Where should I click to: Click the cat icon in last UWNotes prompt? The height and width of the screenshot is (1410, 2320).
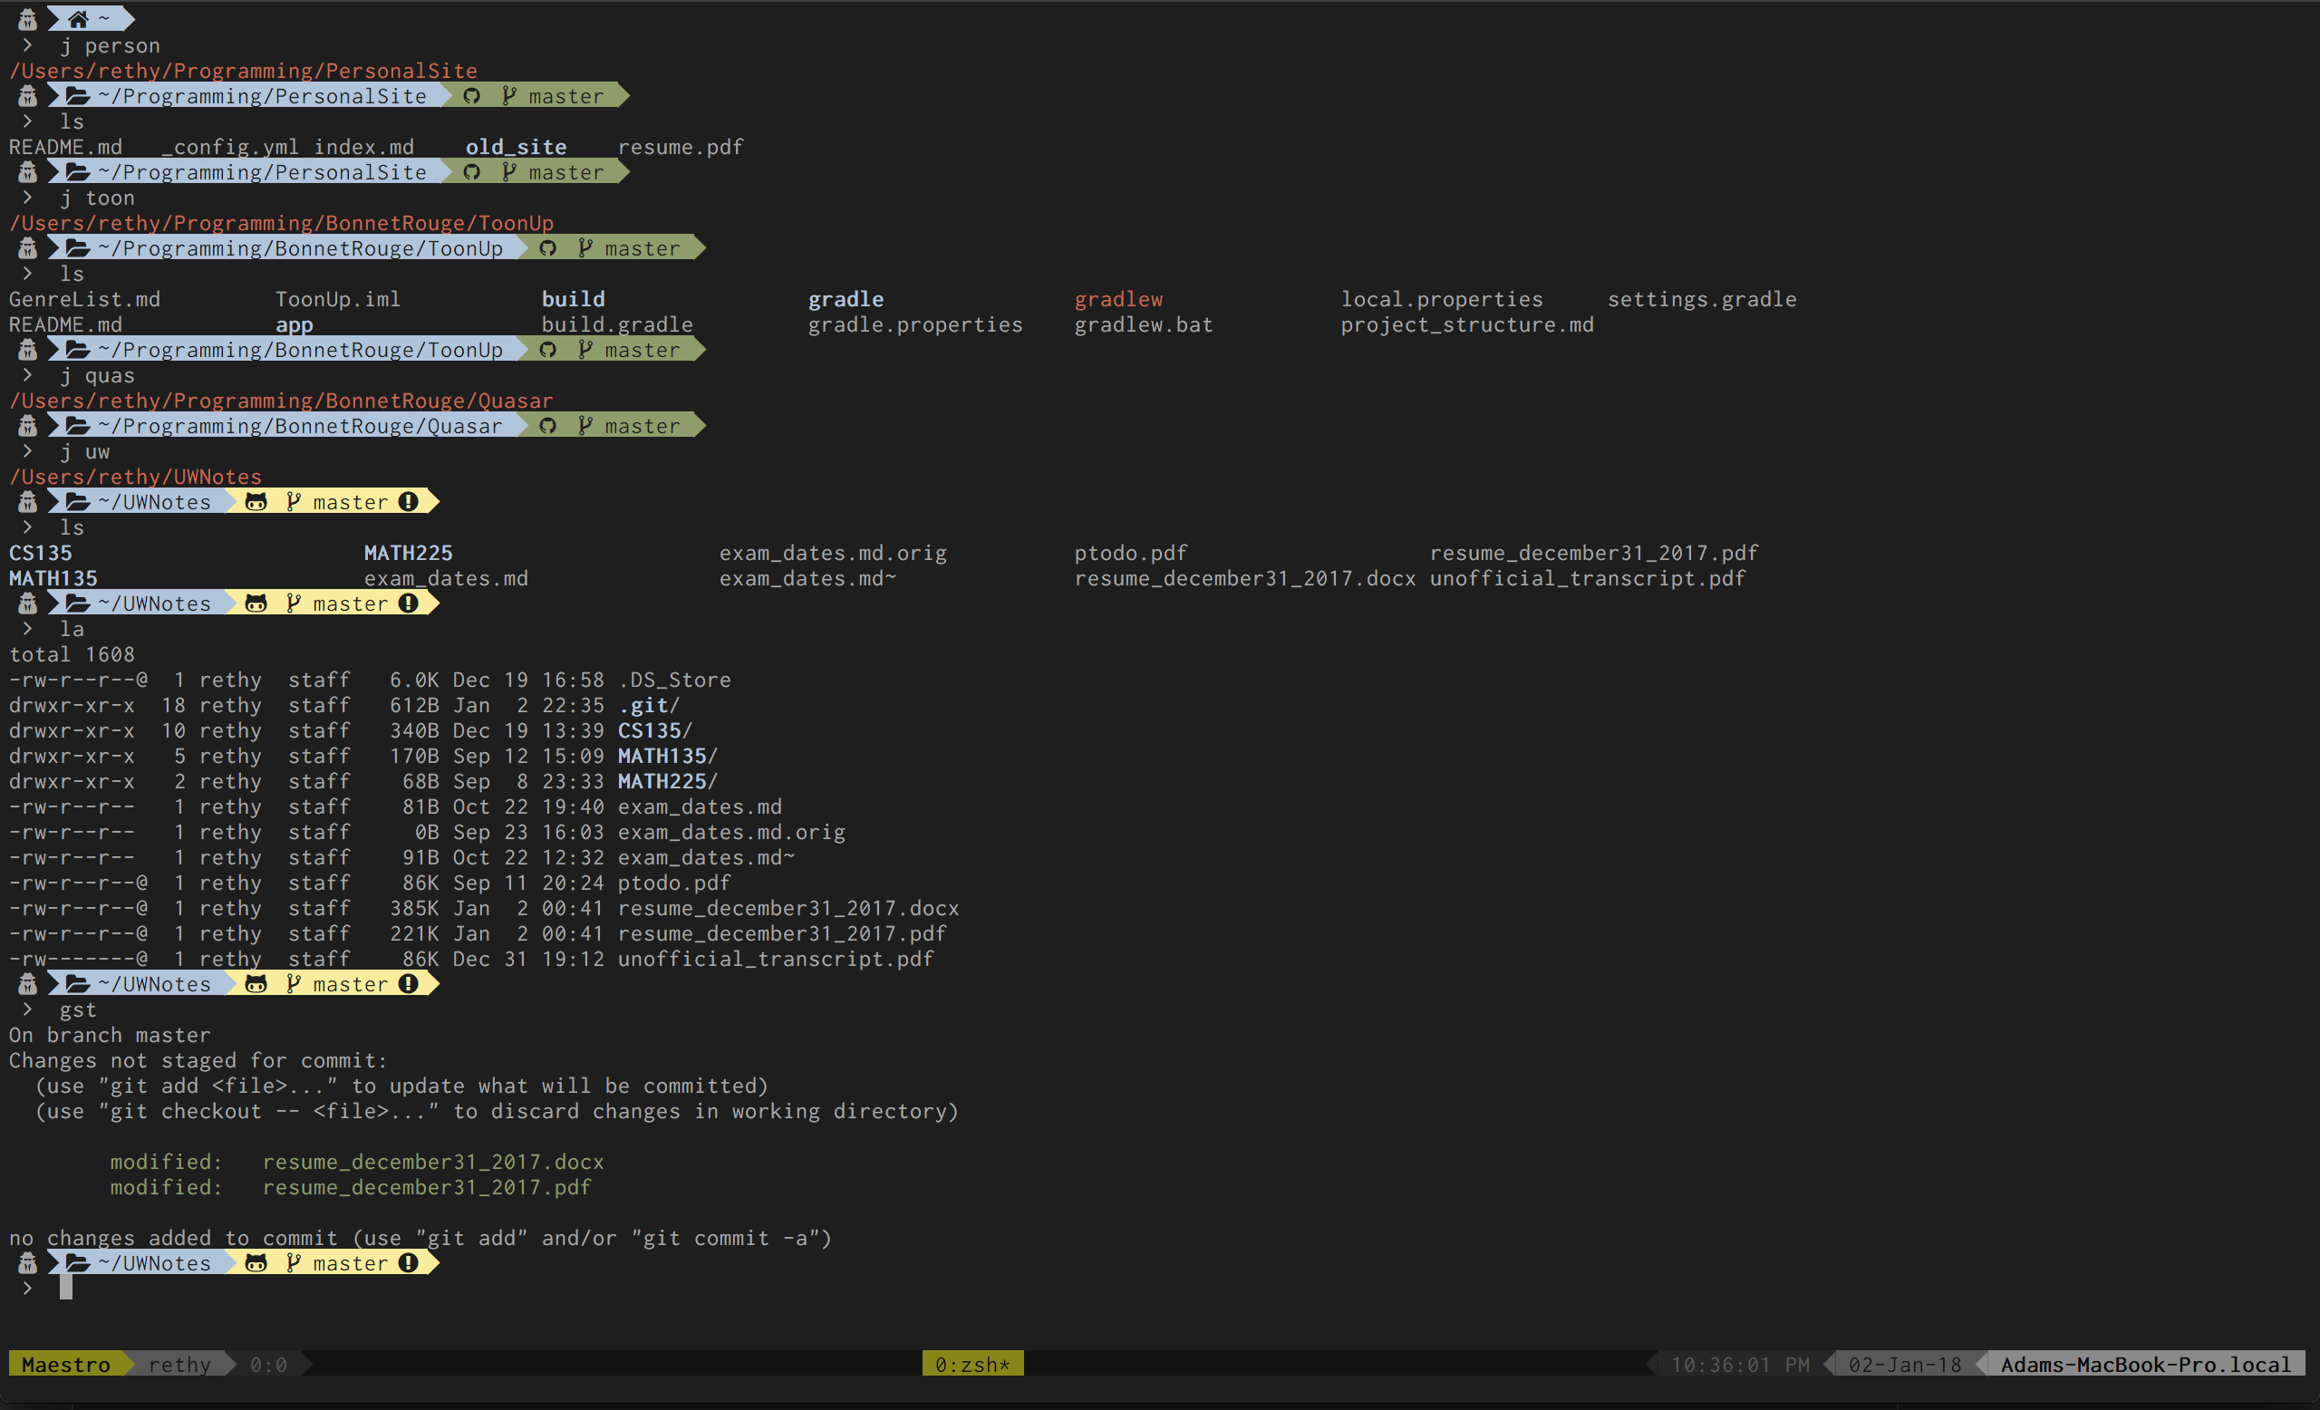(256, 1262)
